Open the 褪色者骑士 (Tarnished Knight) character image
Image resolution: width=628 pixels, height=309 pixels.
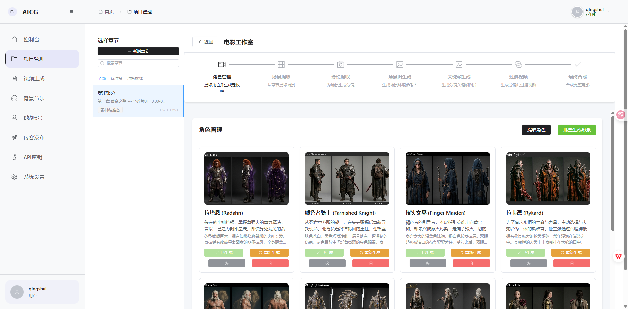(347, 179)
